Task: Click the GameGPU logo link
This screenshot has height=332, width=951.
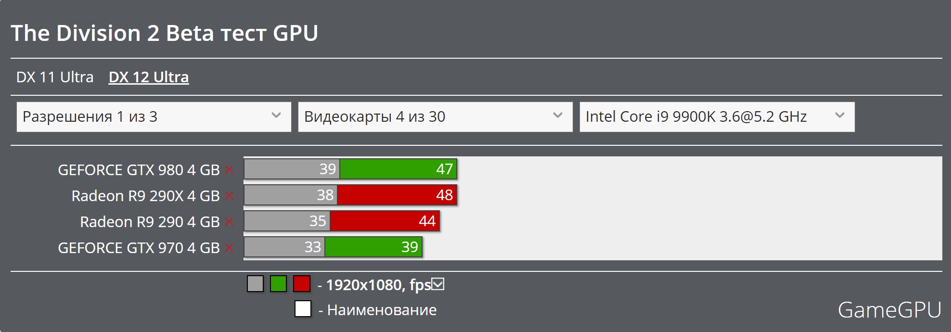Action: click(x=889, y=310)
